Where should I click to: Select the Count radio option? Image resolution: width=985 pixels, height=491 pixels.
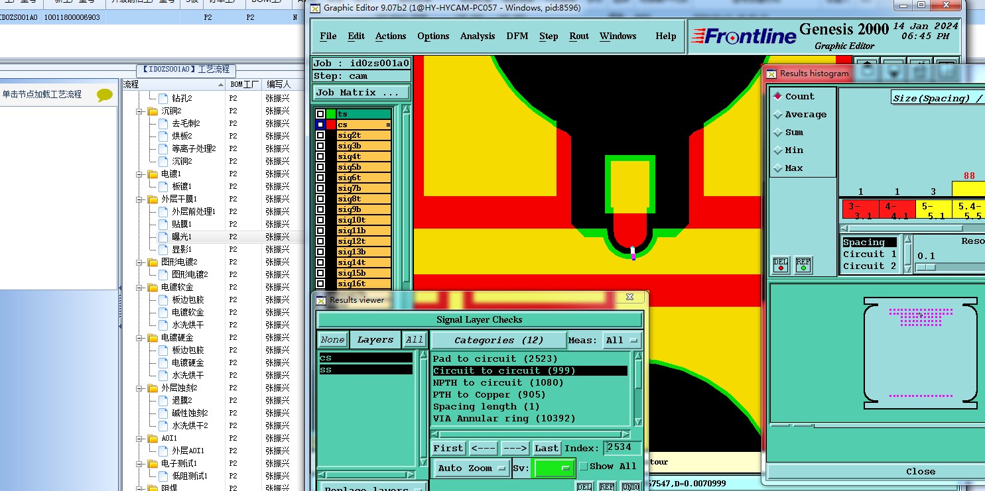tap(778, 96)
